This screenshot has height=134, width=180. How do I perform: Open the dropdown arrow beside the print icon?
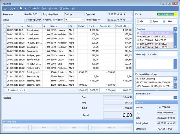[x=26, y=8]
